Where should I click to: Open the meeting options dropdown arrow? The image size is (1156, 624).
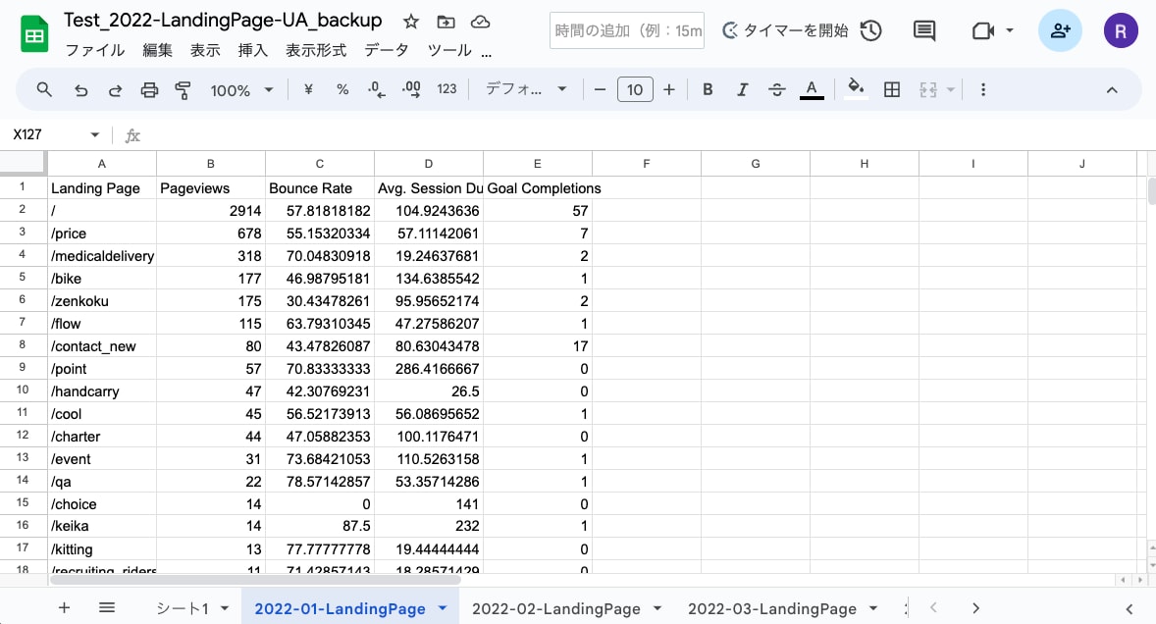click(x=1010, y=30)
